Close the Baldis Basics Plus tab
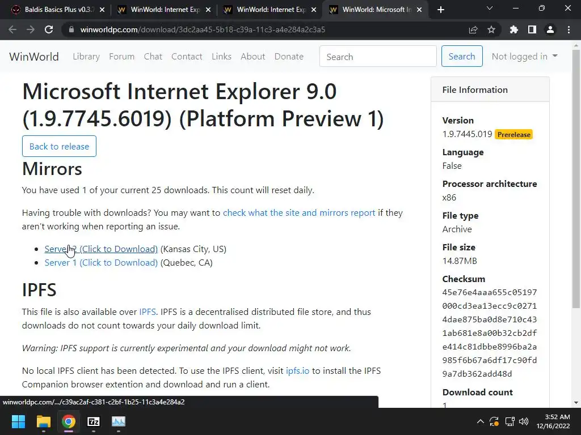Viewport: 581px width, 435px height. 102,10
